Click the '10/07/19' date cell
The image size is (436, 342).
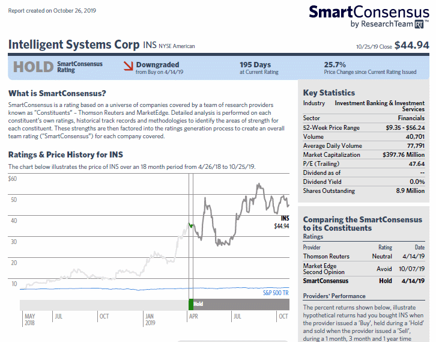(x=411, y=269)
